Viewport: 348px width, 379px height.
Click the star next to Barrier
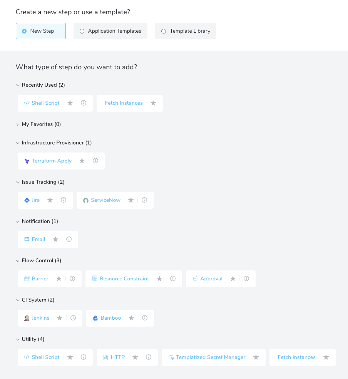(59, 278)
